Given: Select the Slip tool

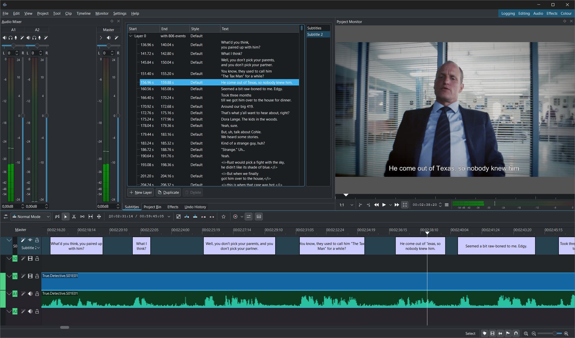Looking at the screenshot, I should 90,217.
